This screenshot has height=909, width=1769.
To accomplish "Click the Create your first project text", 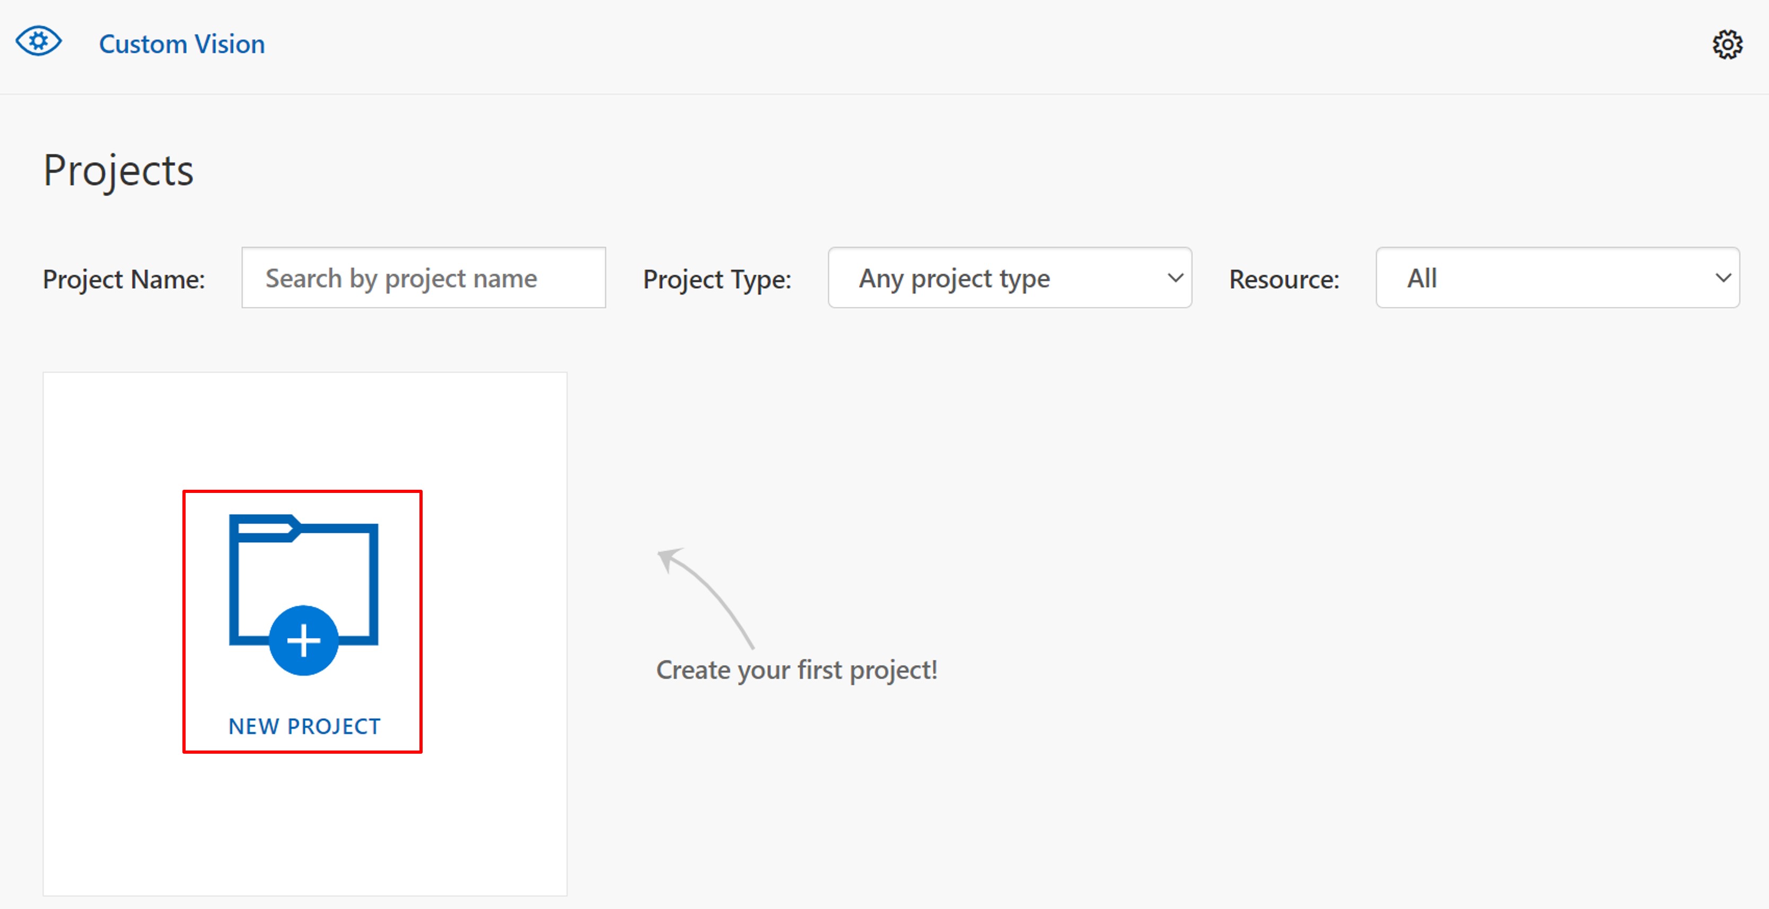I will click(x=798, y=669).
